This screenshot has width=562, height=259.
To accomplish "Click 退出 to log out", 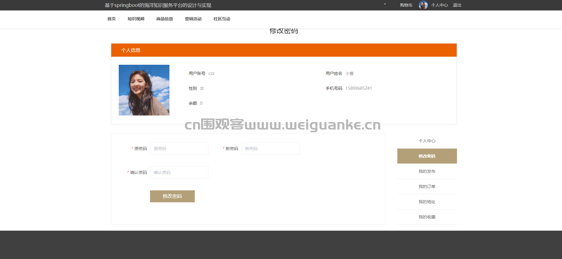I will click(457, 5).
